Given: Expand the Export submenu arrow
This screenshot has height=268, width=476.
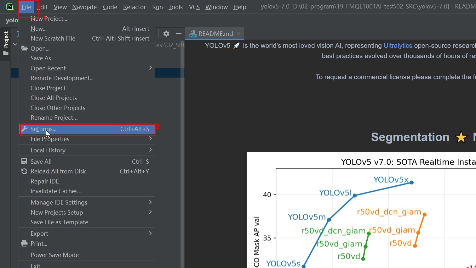Looking at the screenshot, I should tap(150, 233).
